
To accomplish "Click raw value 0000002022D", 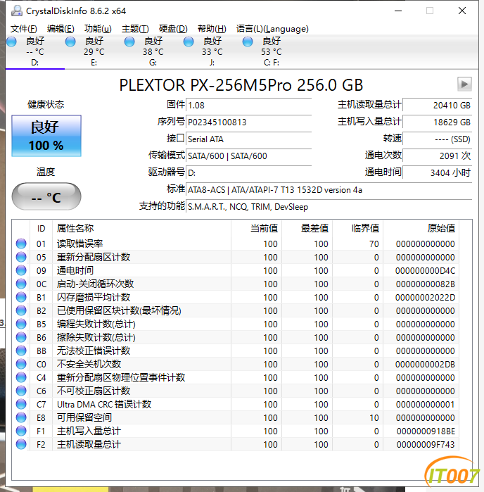I will [425, 297].
